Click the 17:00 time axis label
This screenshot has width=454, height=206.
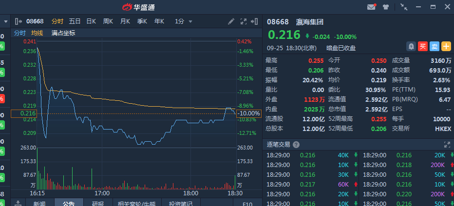click(x=102, y=193)
